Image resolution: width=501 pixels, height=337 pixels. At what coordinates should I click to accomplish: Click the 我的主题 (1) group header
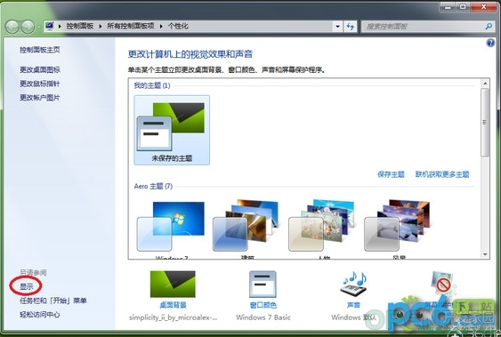152,85
